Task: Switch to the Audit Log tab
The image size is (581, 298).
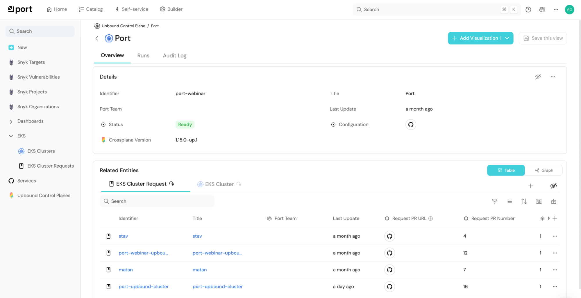Action: coord(175,56)
